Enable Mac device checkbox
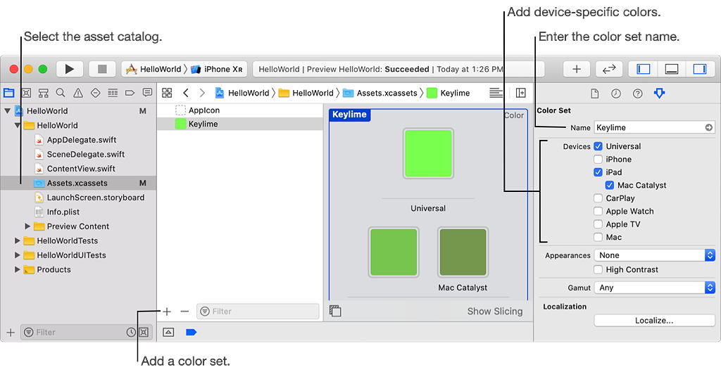This screenshot has width=721, height=372. pyautogui.click(x=598, y=237)
